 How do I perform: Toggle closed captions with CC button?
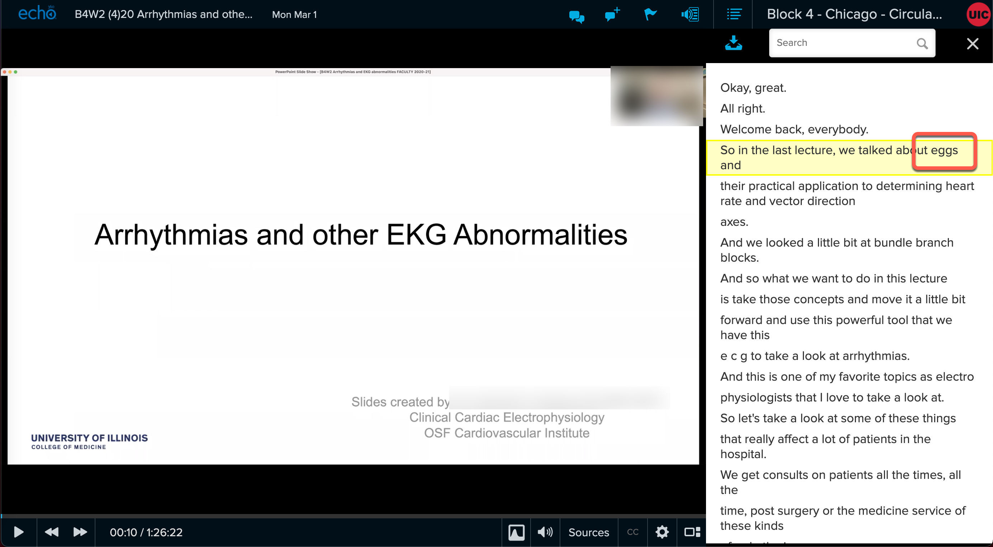pos(632,532)
